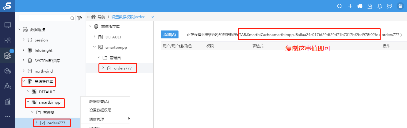
Task: Open the user avatar menu
Action: point(400,6)
